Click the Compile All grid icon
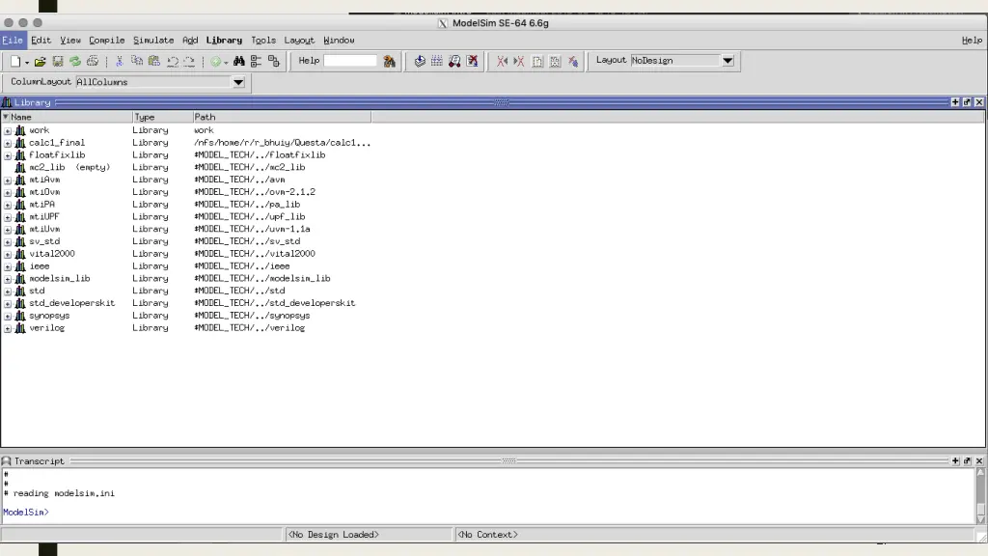The height and width of the screenshot is (556, 988). (437, 61)
